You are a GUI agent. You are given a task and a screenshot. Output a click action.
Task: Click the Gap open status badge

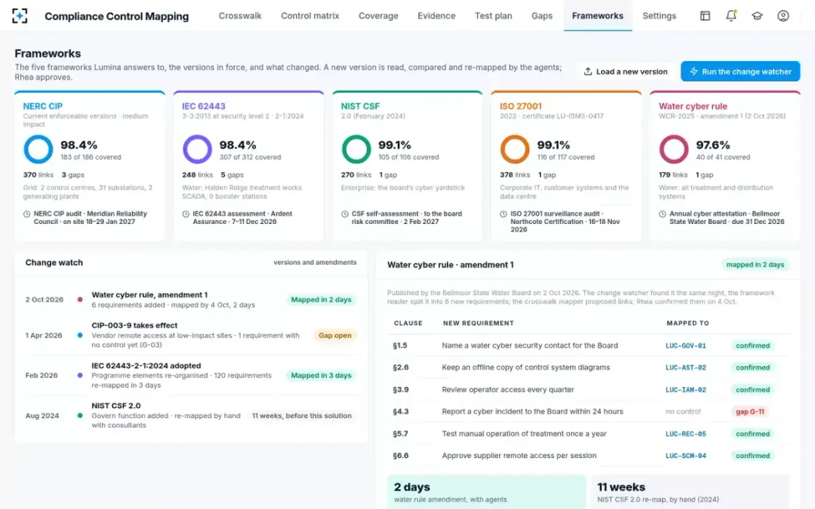tap(336, 335)
